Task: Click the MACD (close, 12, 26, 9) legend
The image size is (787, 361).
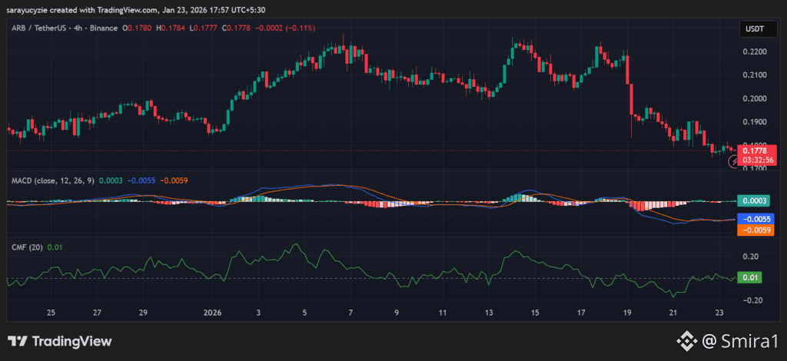Action: pos(54,180)
